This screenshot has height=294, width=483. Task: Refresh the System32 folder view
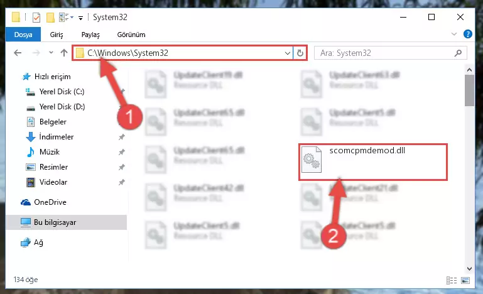[x=300, y=53]
